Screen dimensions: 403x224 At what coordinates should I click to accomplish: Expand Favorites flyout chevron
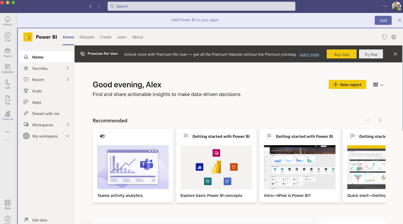(x=68, y=68)
